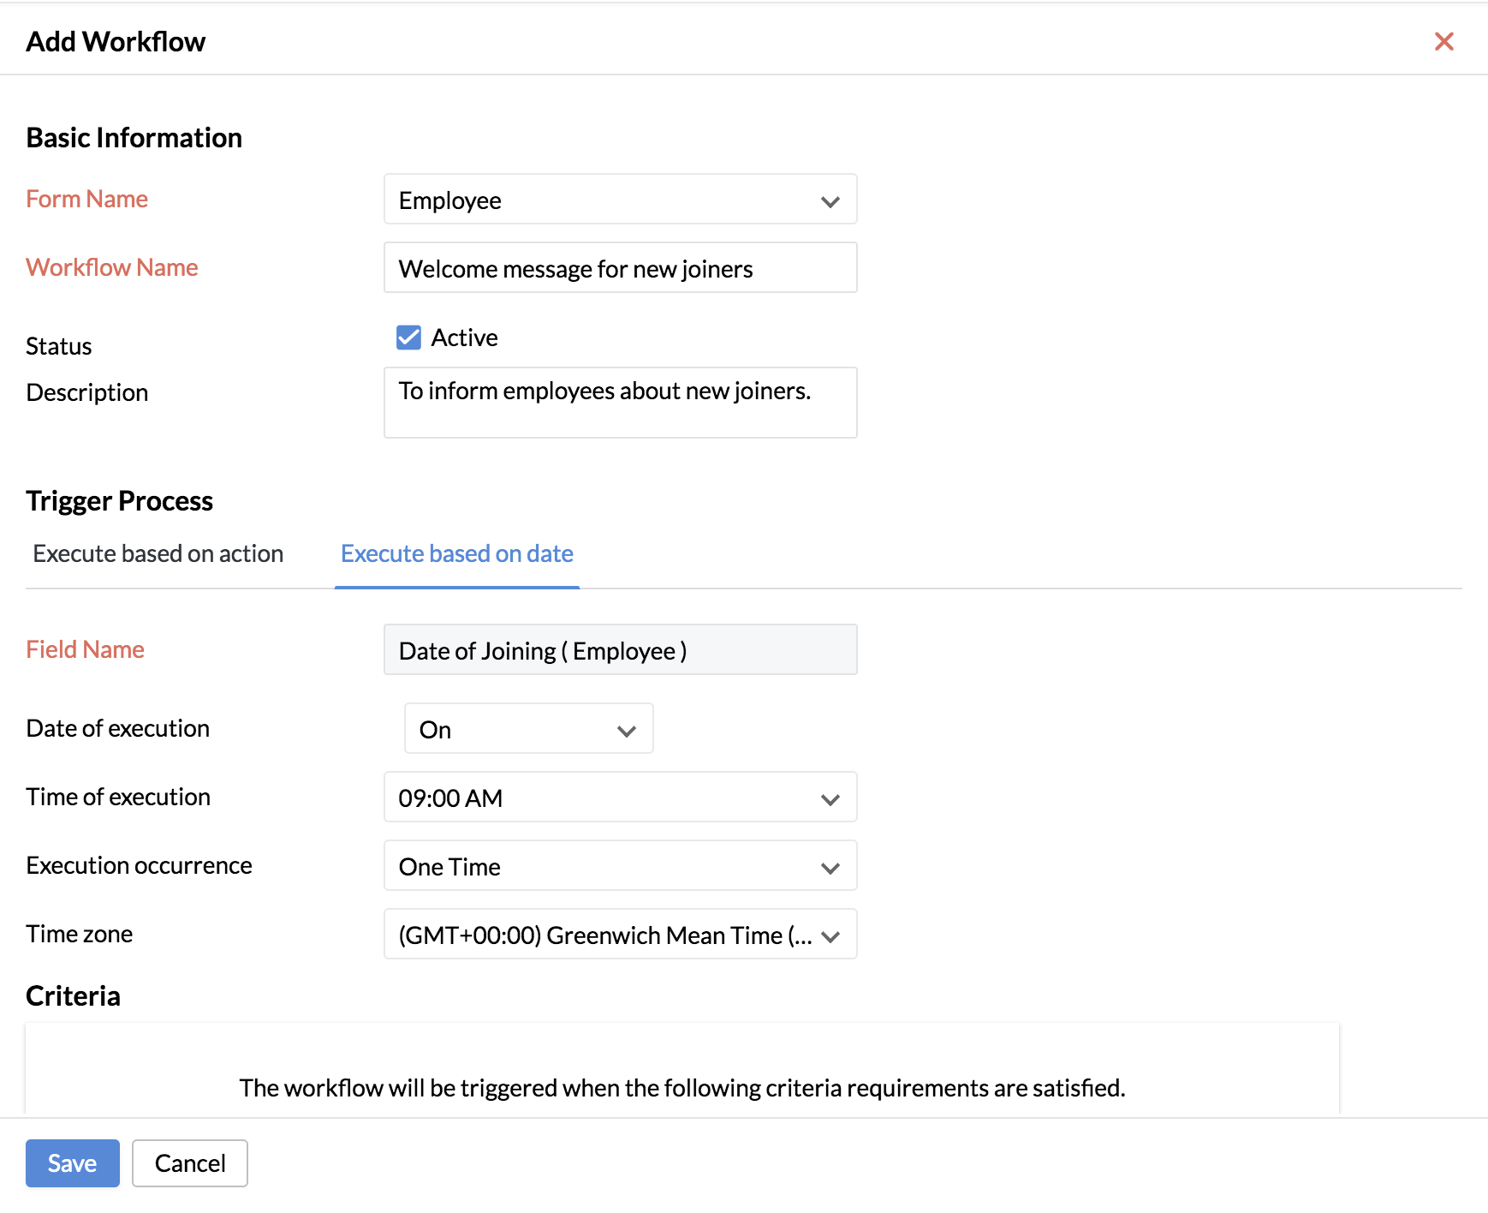Click the Date of Joining field name box
This screenshot has height=1213, width=1488.
click(620, 649)
